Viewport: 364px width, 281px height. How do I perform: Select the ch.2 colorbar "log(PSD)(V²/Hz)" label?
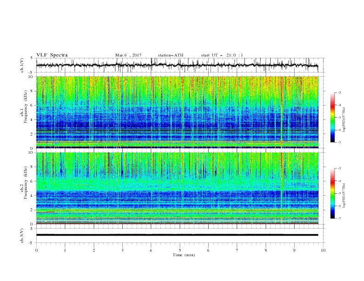[x=345, y=195]
